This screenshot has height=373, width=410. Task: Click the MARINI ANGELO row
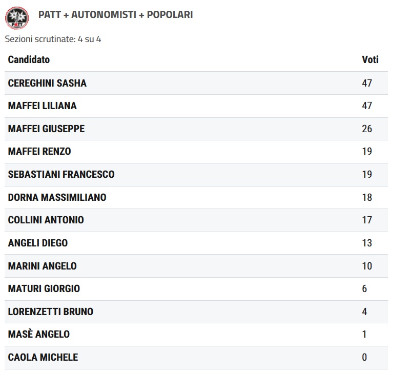pyautogui.click(x=42, y=266)
